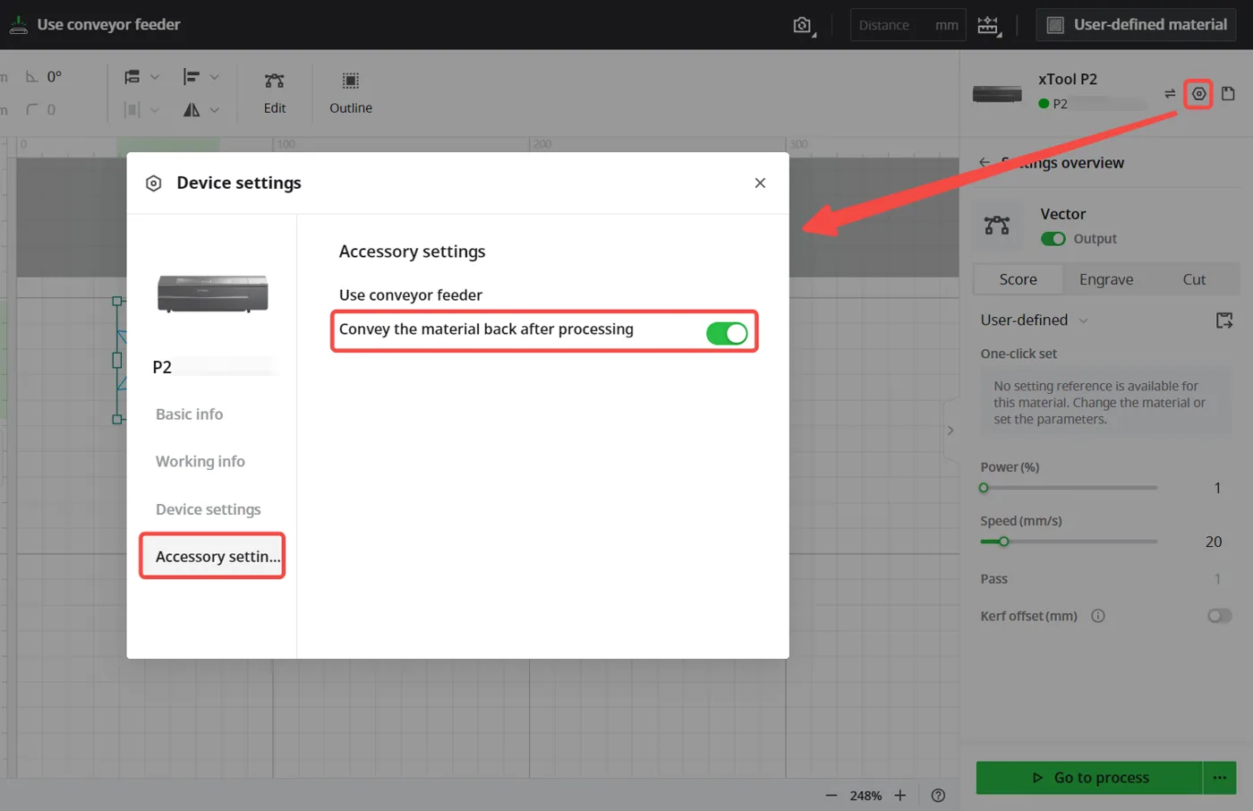
Task: Open Working info in Device settings
Action: pyautogui.click(x=200, y=462)
